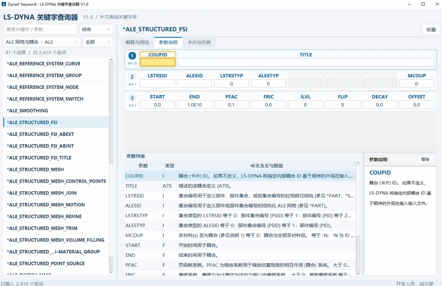
Task: Select *ALE_STRUCTURED_FSI_TITLE keyword
Action: (56, 158)
